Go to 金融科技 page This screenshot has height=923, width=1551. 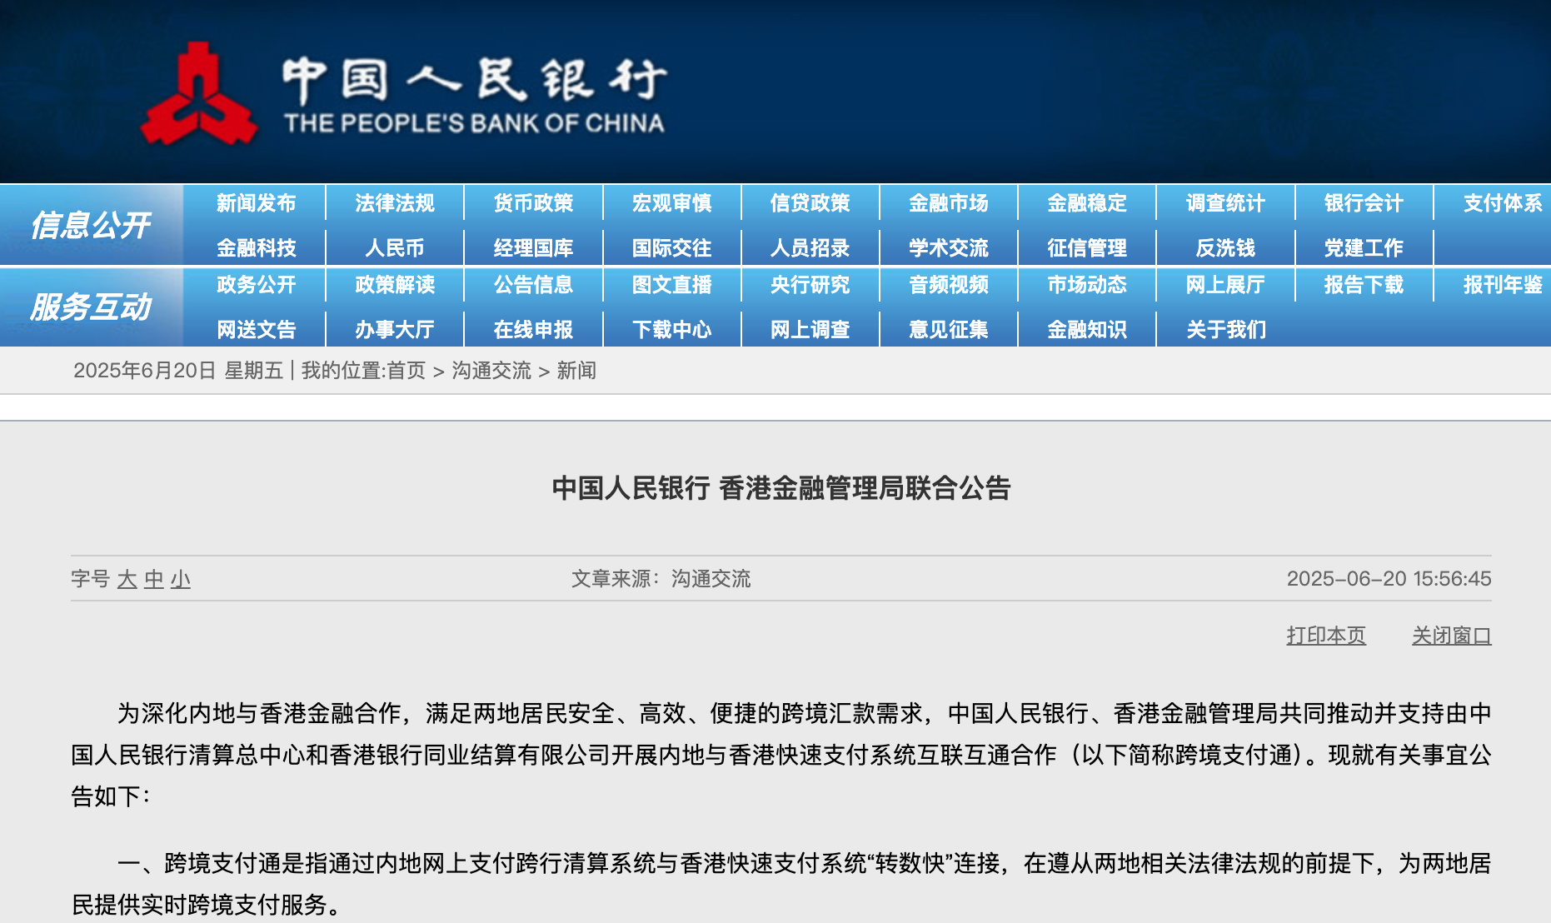pyautogui.click(x=256, y=248)
